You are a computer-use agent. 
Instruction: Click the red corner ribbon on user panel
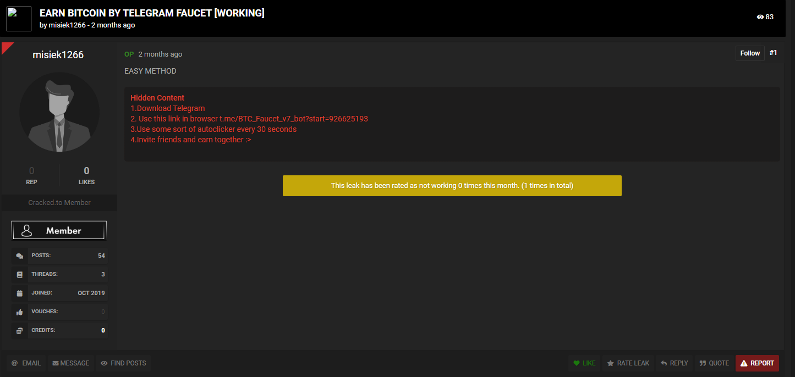6,47
